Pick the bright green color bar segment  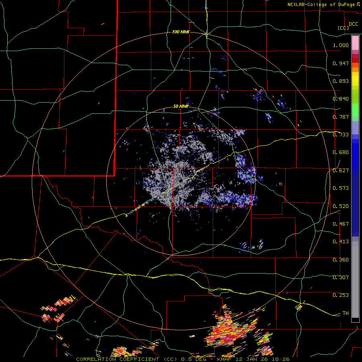[355, 110]
